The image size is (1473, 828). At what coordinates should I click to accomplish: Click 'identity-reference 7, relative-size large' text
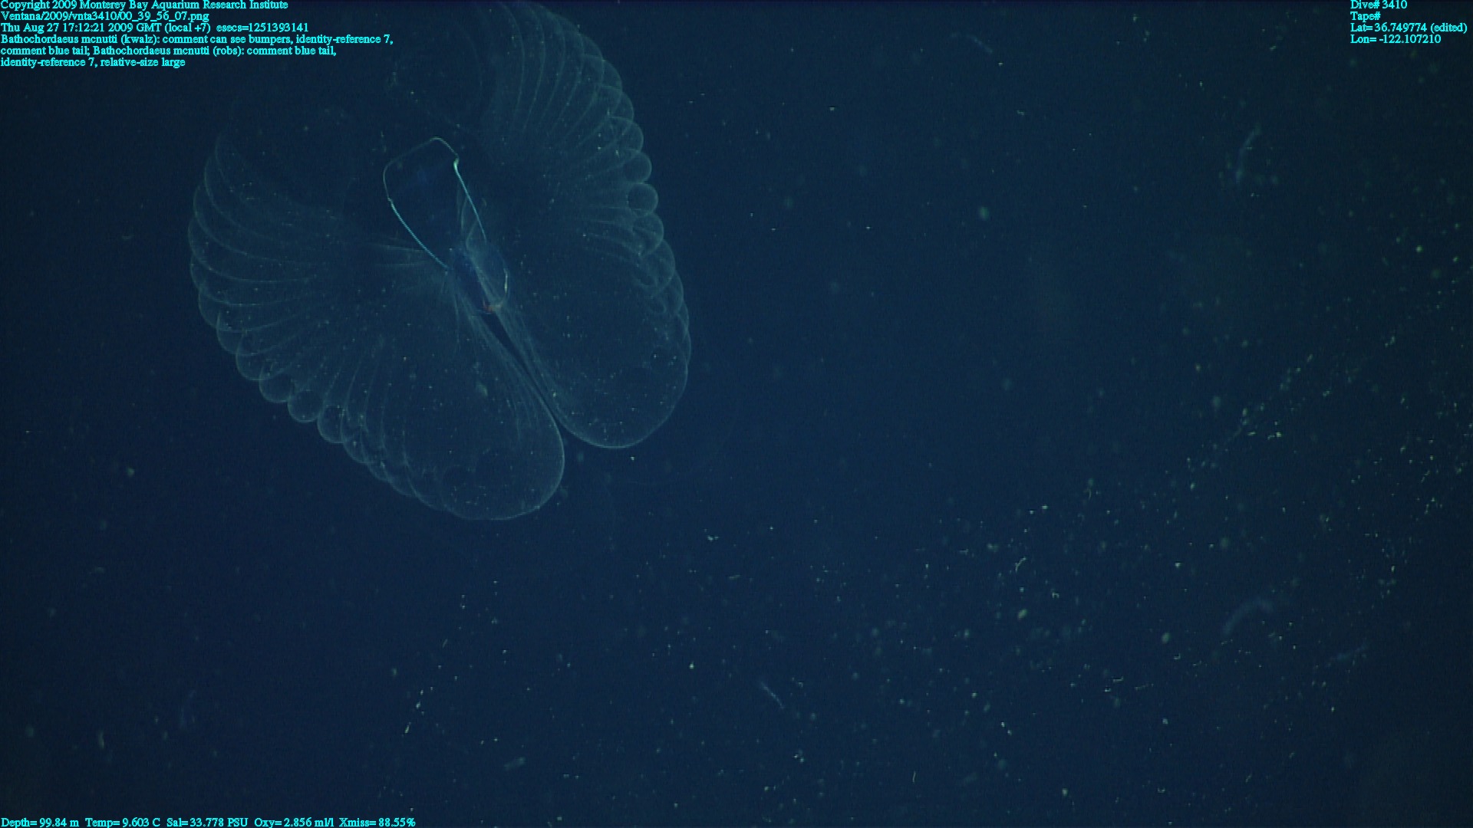tap(93, 62)
